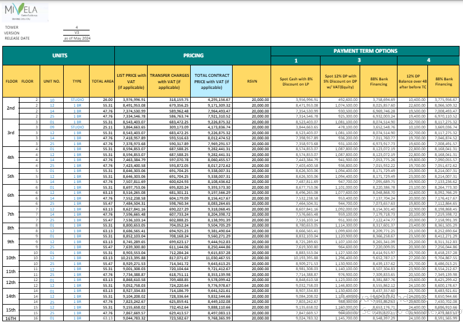Viewport: 463px width, 323px height.
Task: Click the RSVN column header
Action: pos(252,81)
